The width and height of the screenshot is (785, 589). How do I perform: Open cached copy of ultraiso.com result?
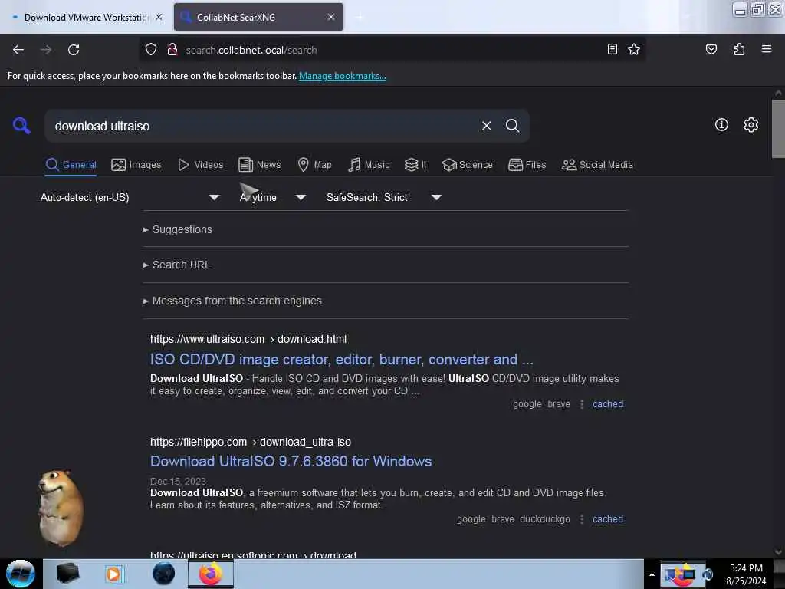(608, 404)
